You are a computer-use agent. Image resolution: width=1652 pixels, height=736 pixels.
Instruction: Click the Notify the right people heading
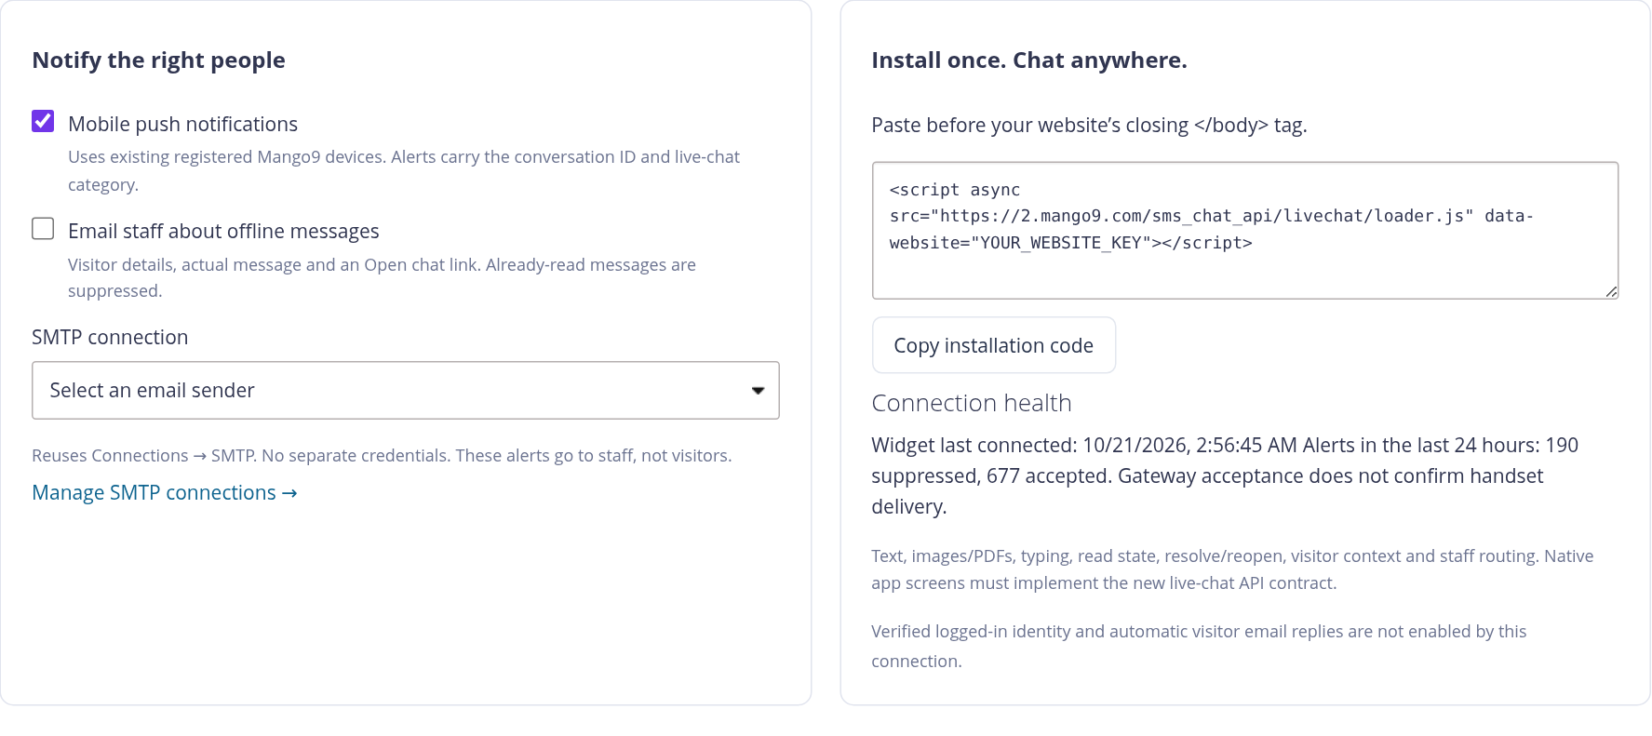tap(159, 60)
